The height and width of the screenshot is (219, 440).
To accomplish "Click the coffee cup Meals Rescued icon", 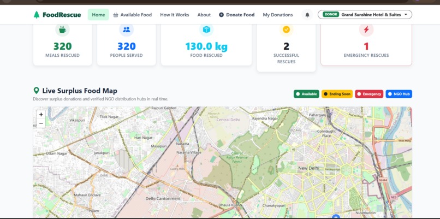I will pos(62,29).
